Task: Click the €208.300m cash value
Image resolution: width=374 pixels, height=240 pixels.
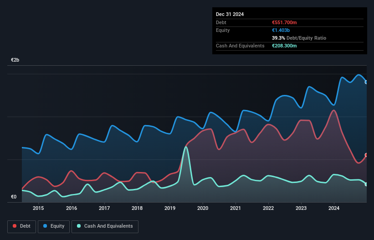Action: coord(284,46)
